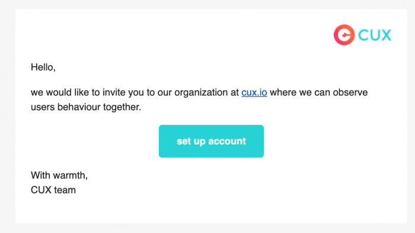The image size is (415, 233).
Task: Click the 'CUX team' signature text
Action: pyautogui.click(x=53, y=190)
